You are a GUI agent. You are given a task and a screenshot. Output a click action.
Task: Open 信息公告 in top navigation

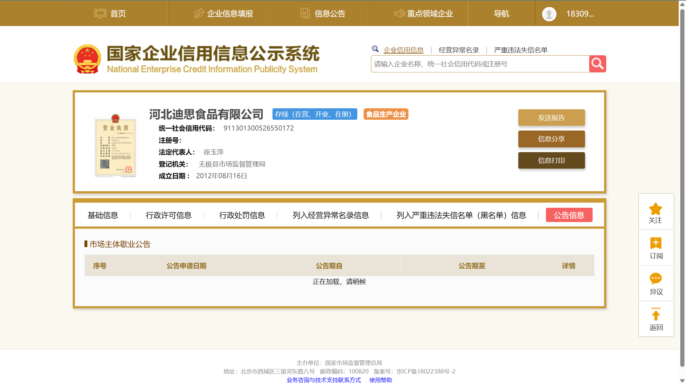tap(330, 14)
